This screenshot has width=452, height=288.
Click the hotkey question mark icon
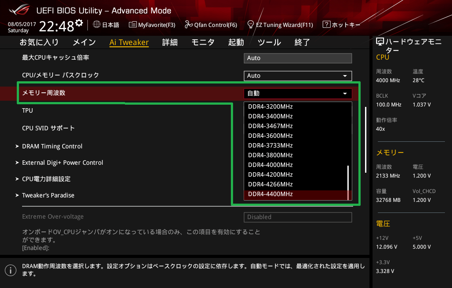click(326, 25)
